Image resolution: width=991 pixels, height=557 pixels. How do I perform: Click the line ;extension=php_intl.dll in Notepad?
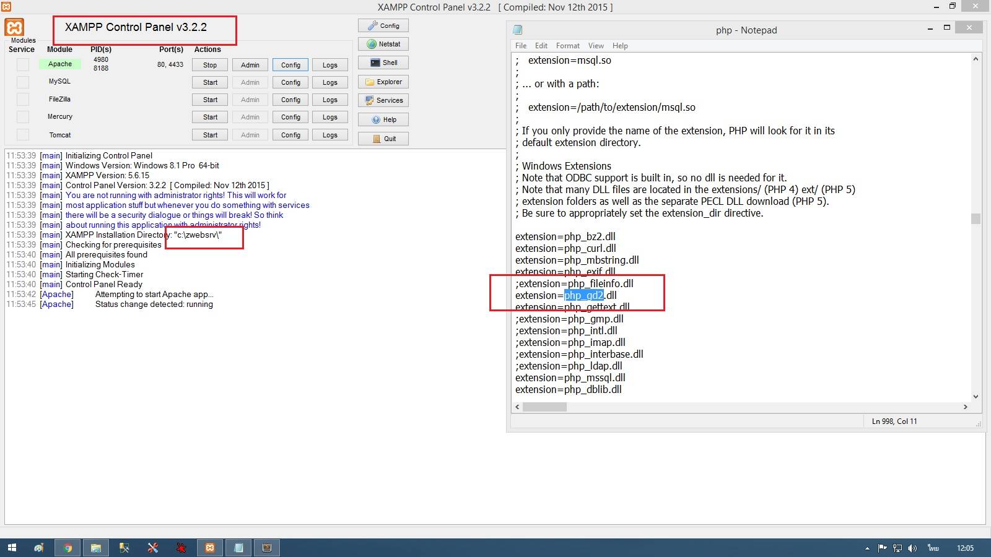(x=566, y=330)
